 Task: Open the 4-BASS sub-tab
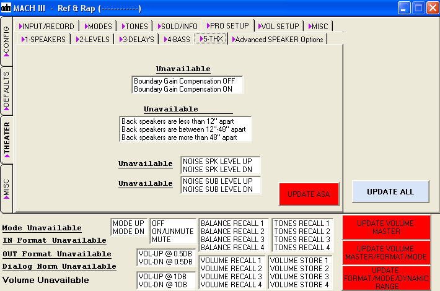tap(176, 39)
